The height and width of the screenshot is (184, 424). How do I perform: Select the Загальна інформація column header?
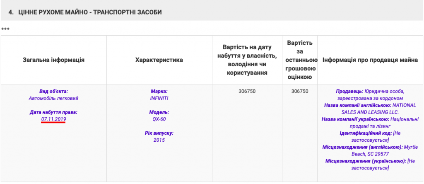(x=53, y=60)
